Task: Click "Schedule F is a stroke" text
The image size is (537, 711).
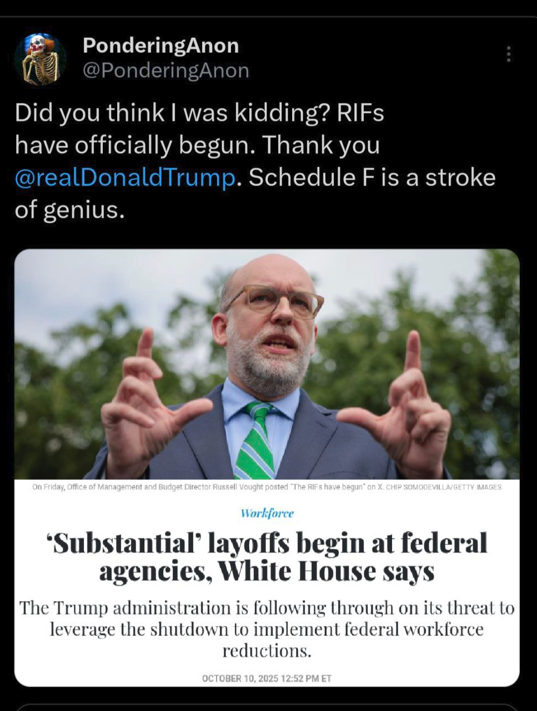Action: coord(372,178)
